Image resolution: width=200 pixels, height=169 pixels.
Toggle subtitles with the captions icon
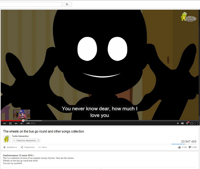[x=182, y=123]
